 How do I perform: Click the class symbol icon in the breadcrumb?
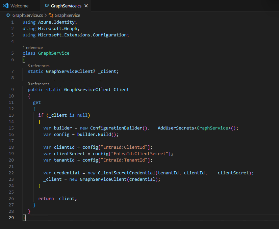pyautogui.click(x=51, y=15)
